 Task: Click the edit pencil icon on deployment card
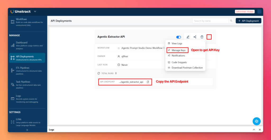point(188,37)
